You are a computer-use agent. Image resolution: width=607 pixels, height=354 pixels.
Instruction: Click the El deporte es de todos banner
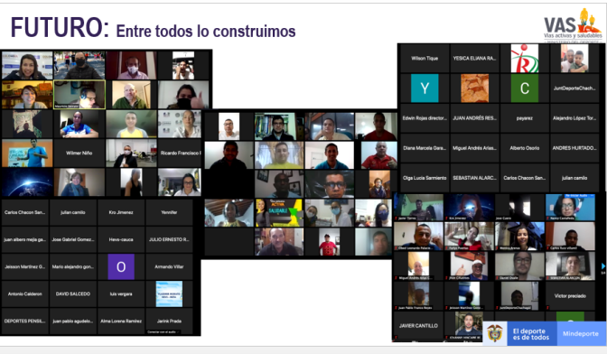click(531, 334)
